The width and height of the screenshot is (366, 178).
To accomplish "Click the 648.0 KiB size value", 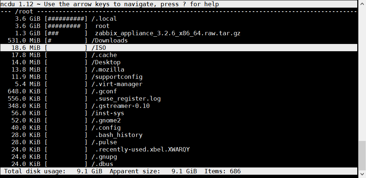I will (24, 91).
